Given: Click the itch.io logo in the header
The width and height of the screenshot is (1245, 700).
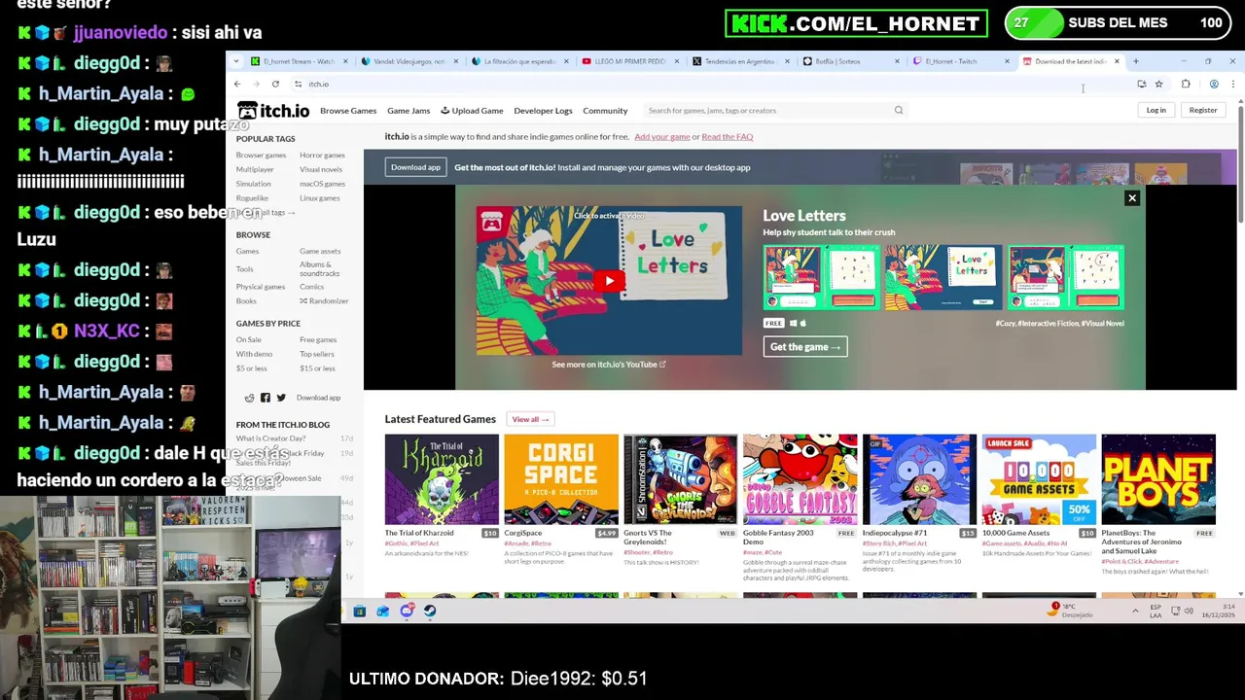Looking at the screenshot, I should tap(273, 111).
